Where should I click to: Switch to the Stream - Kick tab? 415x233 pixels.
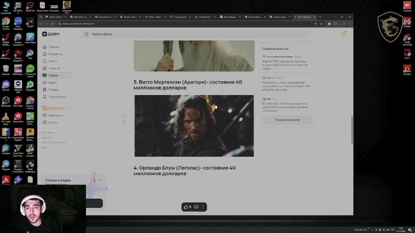click(x=130, y=17)
